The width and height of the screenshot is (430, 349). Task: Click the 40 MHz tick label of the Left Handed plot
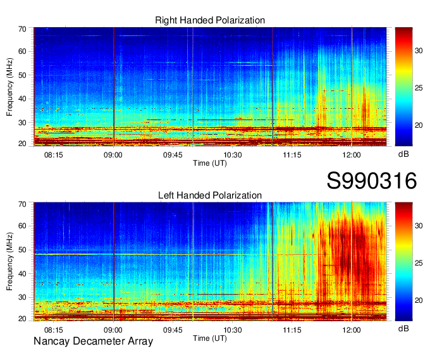point(22,274)
